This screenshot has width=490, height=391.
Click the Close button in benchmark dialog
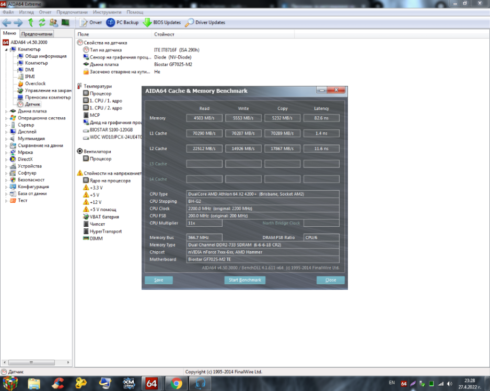[330, 280]
